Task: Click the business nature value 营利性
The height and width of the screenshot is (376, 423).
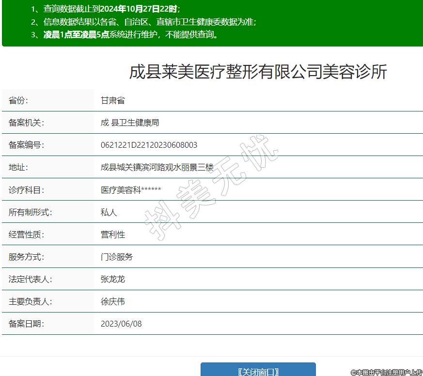Action: pyautogui.click(x=113, y=235)
